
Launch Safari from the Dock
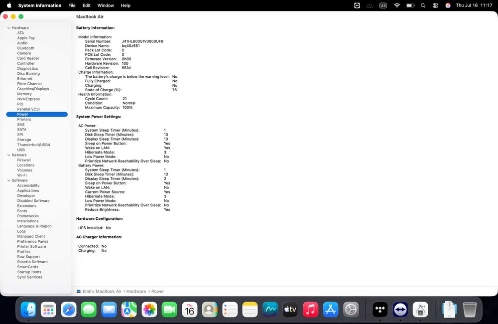pos(69,310)
